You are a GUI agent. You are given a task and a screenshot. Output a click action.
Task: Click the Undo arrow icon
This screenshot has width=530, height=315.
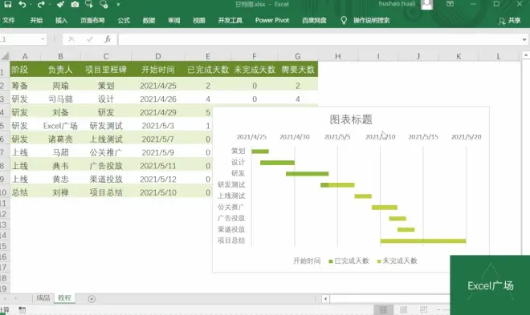[22, 4]
